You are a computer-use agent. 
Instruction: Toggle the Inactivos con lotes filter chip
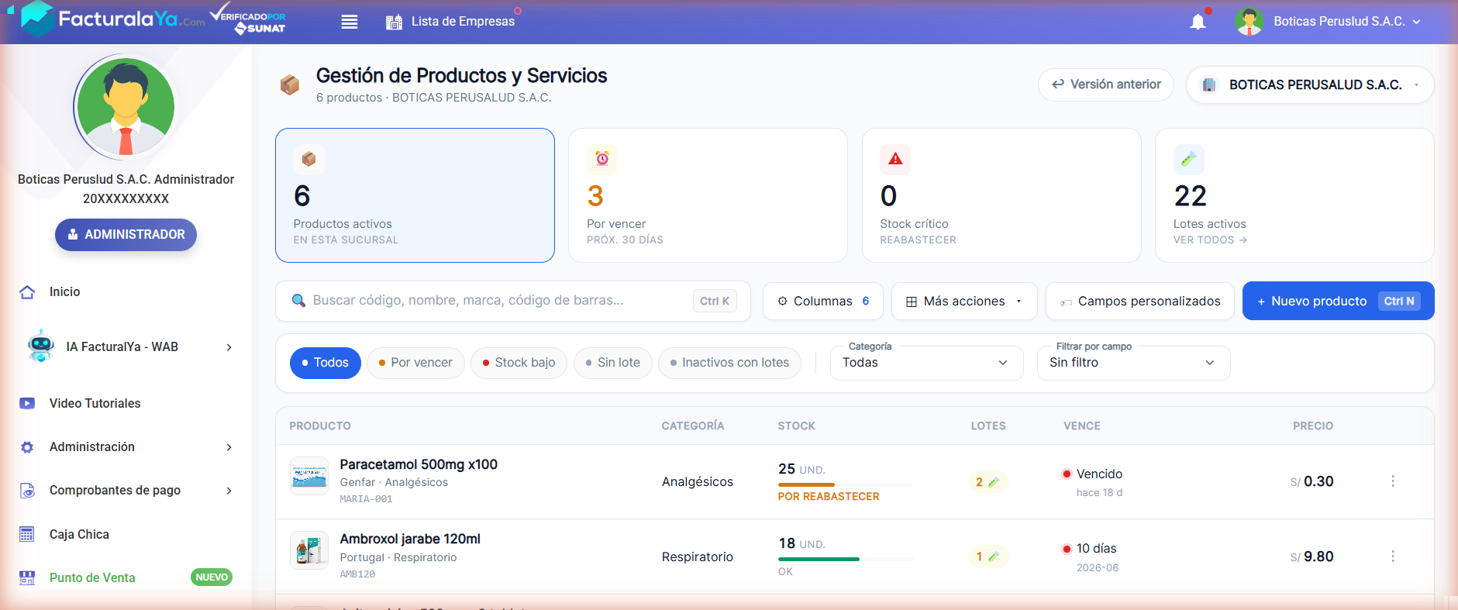click(x=729, y=363)
